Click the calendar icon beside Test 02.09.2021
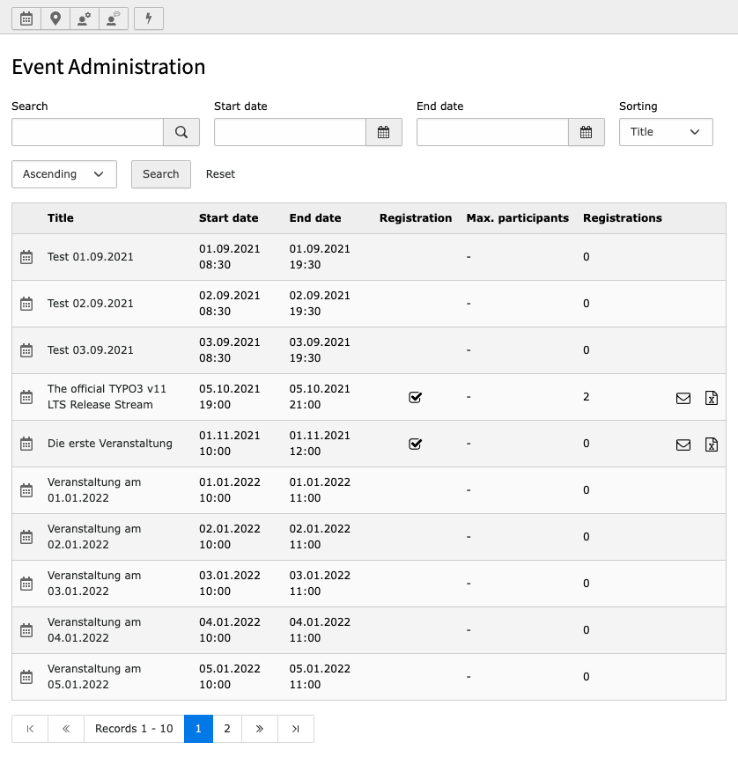Image resolution: width=738 pixels, height=757 pixels. (26, 304)
